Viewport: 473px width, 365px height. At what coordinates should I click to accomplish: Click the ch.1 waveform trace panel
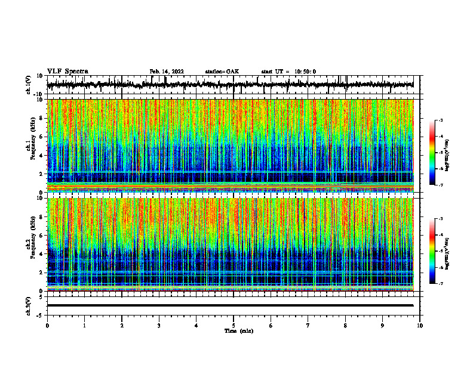coord(233,85)
